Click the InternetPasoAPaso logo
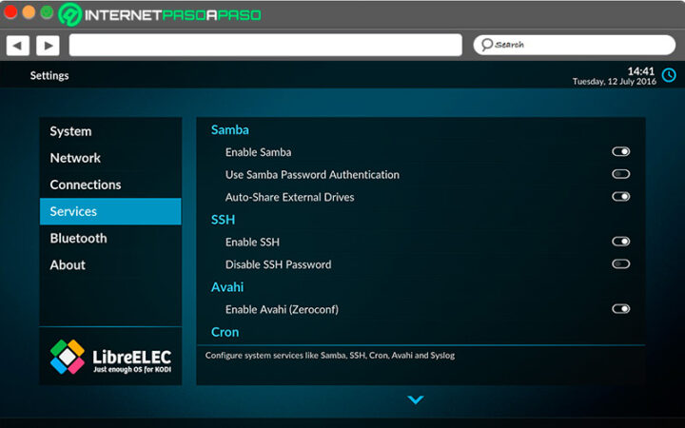The height and width of the screenshot is (428, 685). (160, 14)
